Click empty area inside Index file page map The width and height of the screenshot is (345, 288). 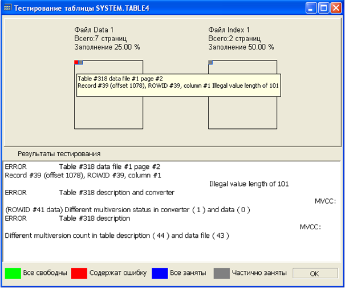tap(242, 111)
